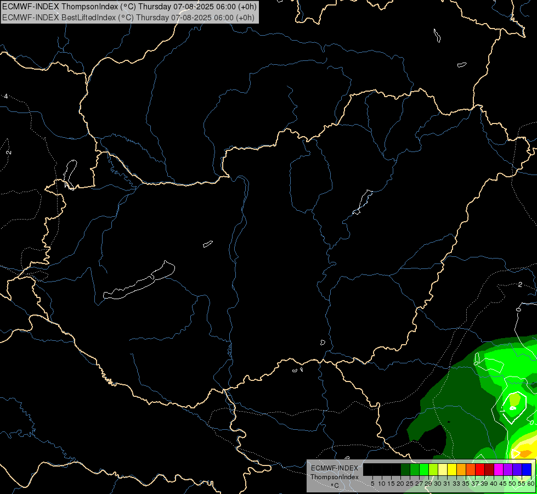
Task: Click legend tick value '40'
Action: click(494, 484)
